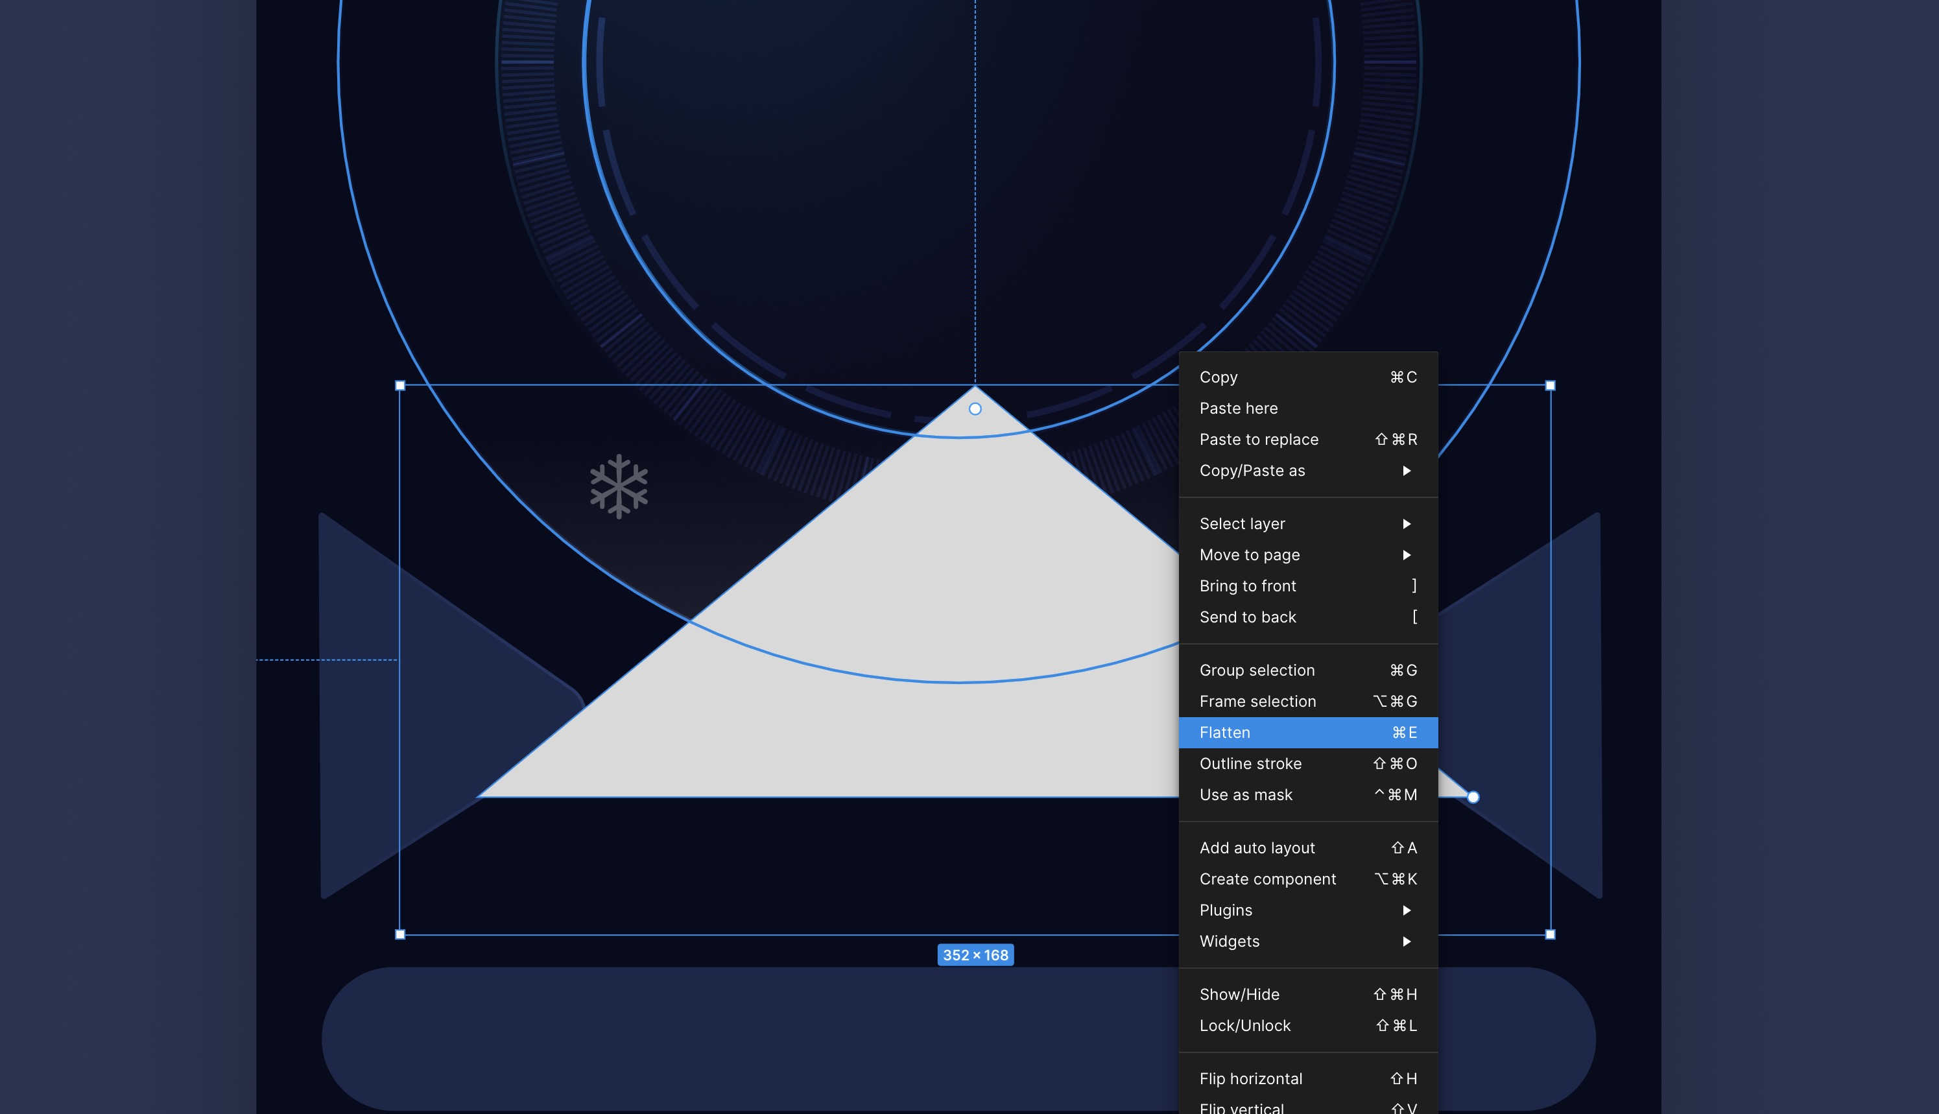Select Group selection
The image size is (1939, 1114).
pyautogui.click(x=1257, y=669)
